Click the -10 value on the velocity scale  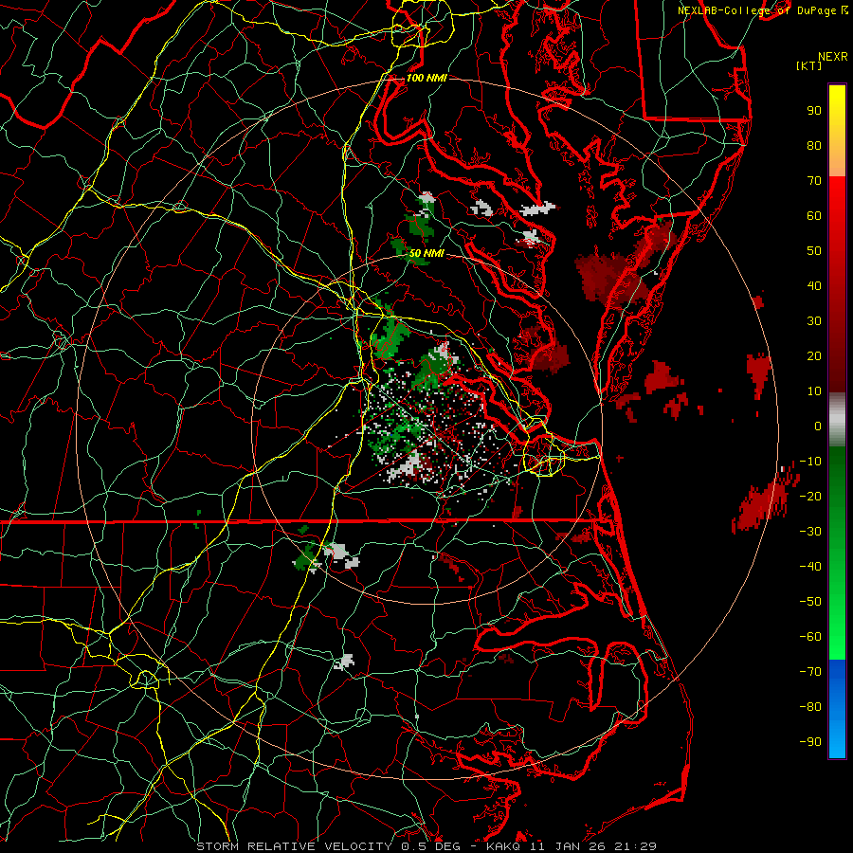point(810,462)
